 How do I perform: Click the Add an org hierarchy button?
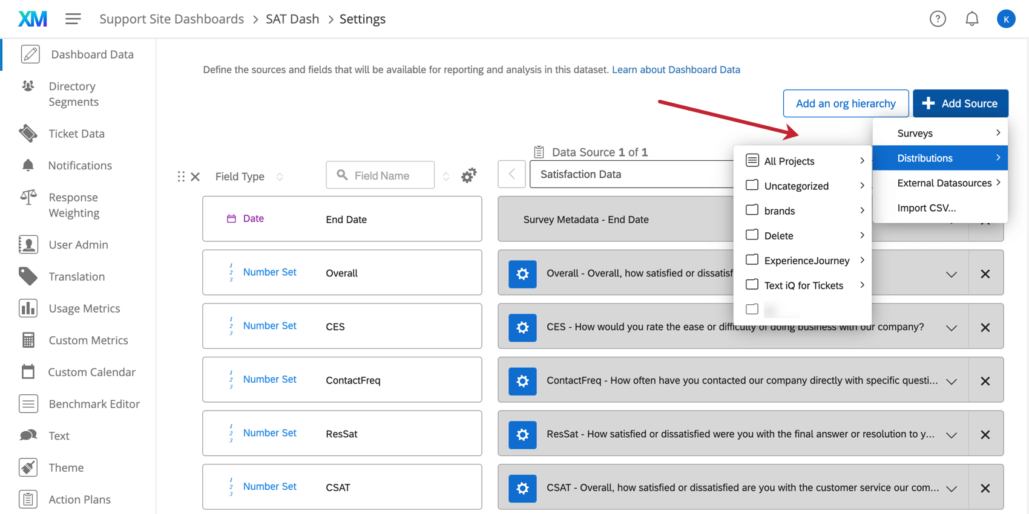845,103
